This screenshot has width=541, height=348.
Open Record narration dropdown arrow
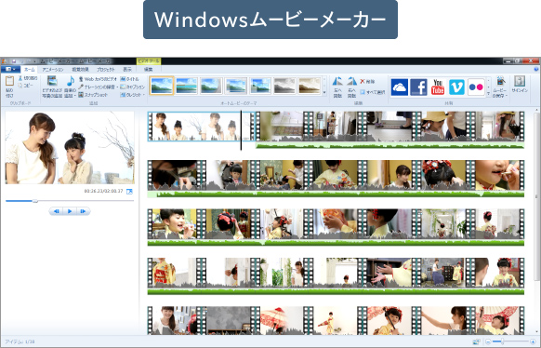click(117, 87)
